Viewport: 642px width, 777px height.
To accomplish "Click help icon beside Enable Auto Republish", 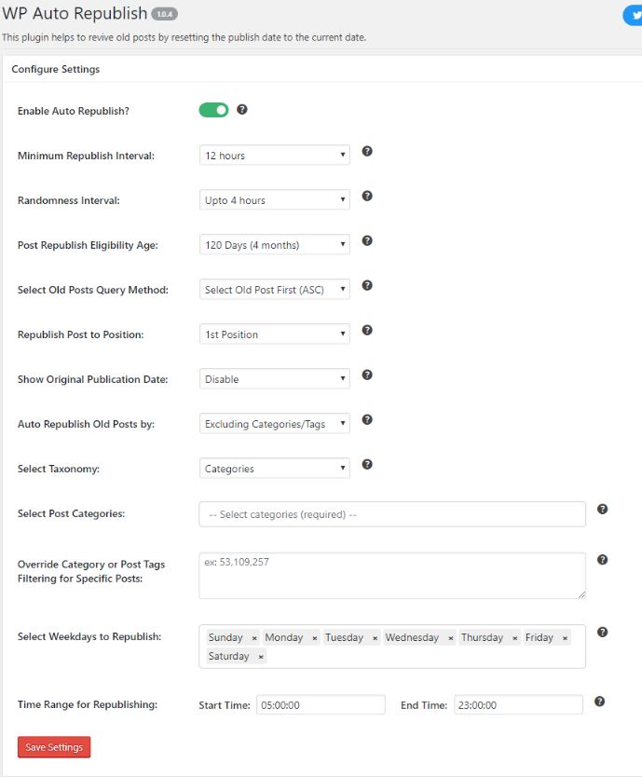I will pos(242,110).
